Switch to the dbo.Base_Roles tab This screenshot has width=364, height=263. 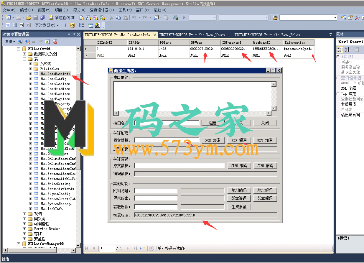[x=267, y=35]
